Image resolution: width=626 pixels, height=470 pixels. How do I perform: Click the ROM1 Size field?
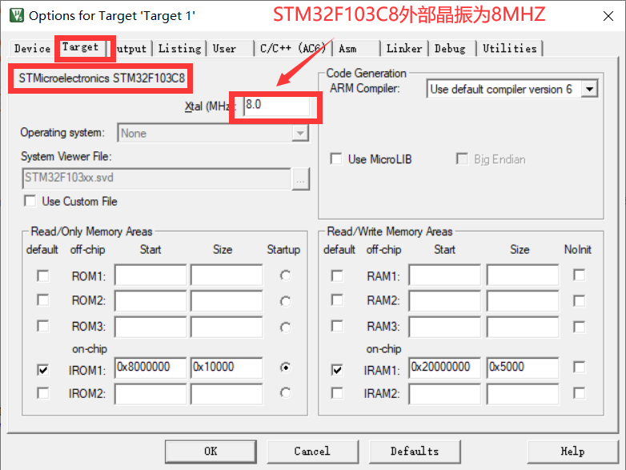tap(227, 275)
